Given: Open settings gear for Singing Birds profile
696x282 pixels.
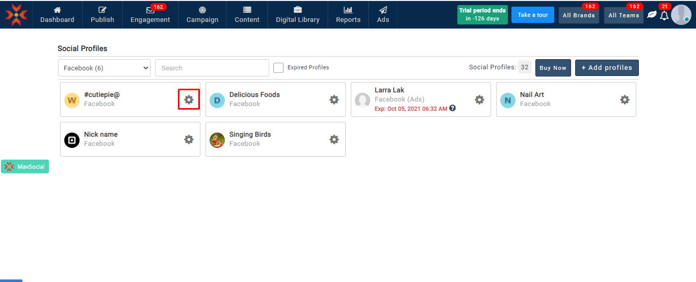Looking at the screenshot, I should tap(334, 139).
